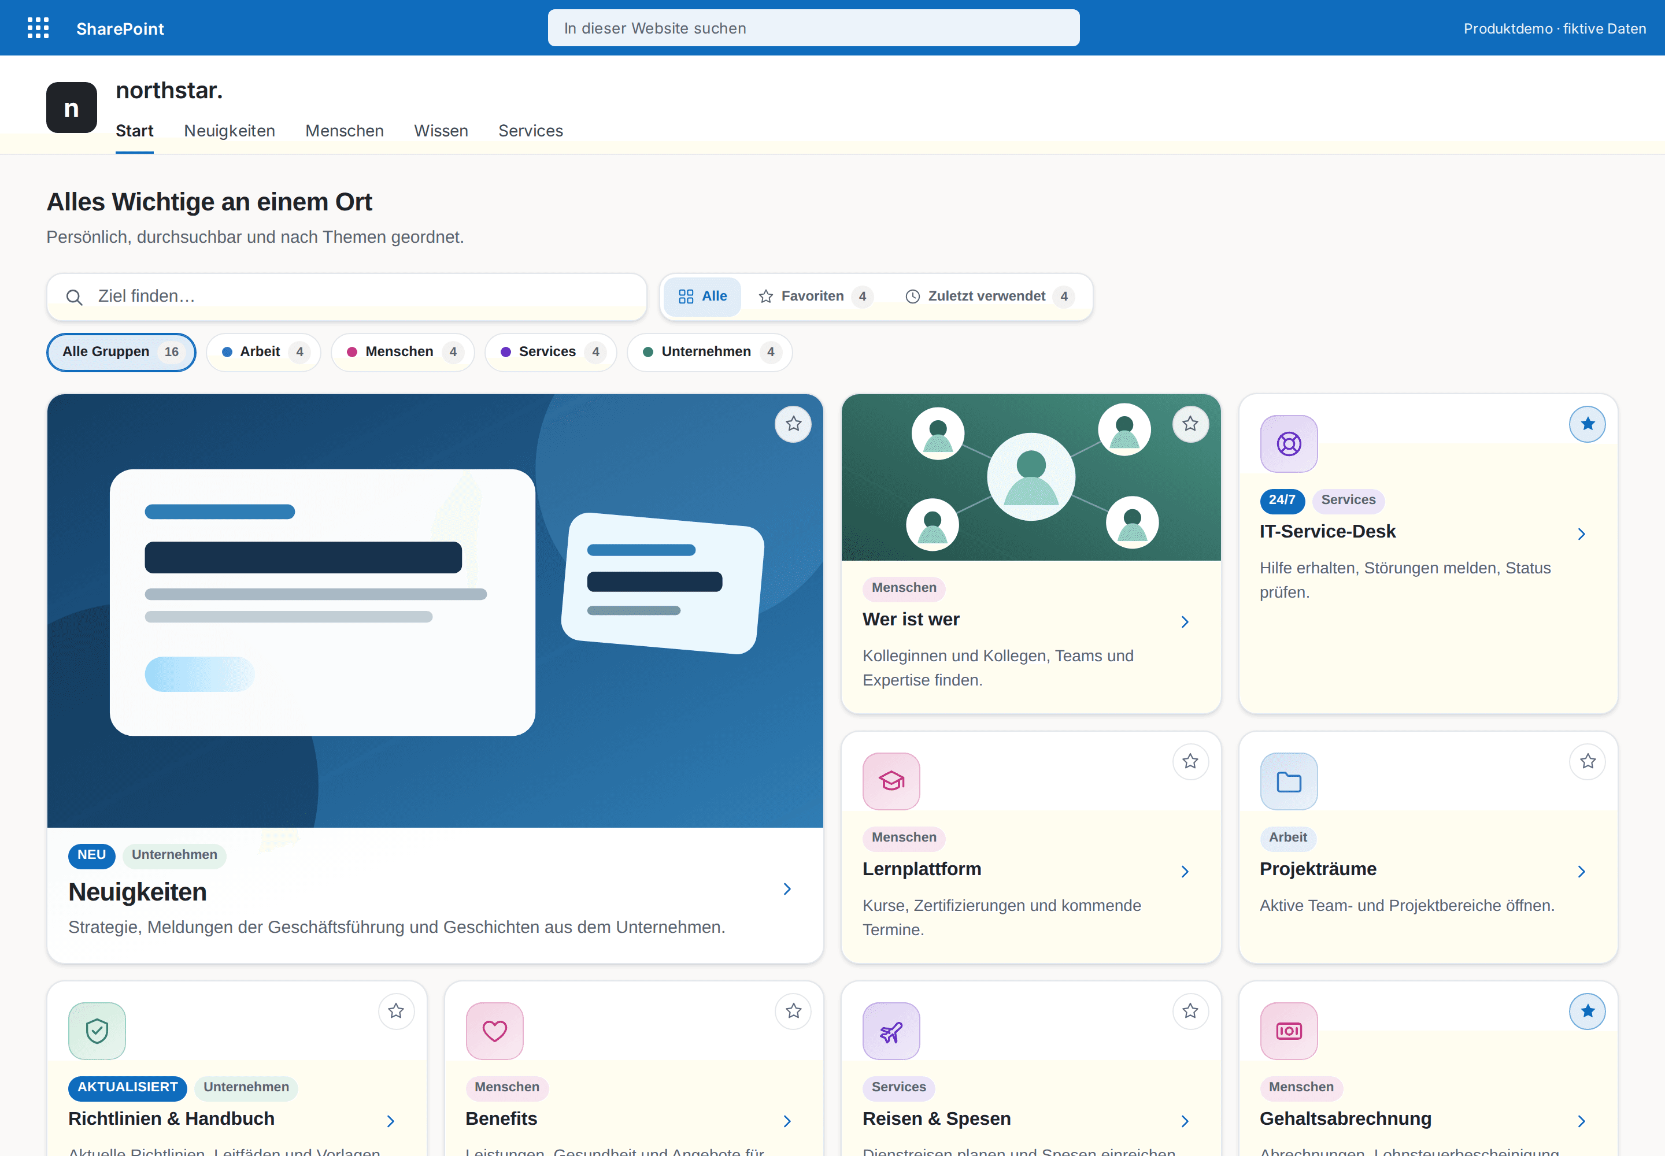Open the Neuigkeiten hero image
The height and width of the screenshot is (1156, 1665).
(435, 610)
